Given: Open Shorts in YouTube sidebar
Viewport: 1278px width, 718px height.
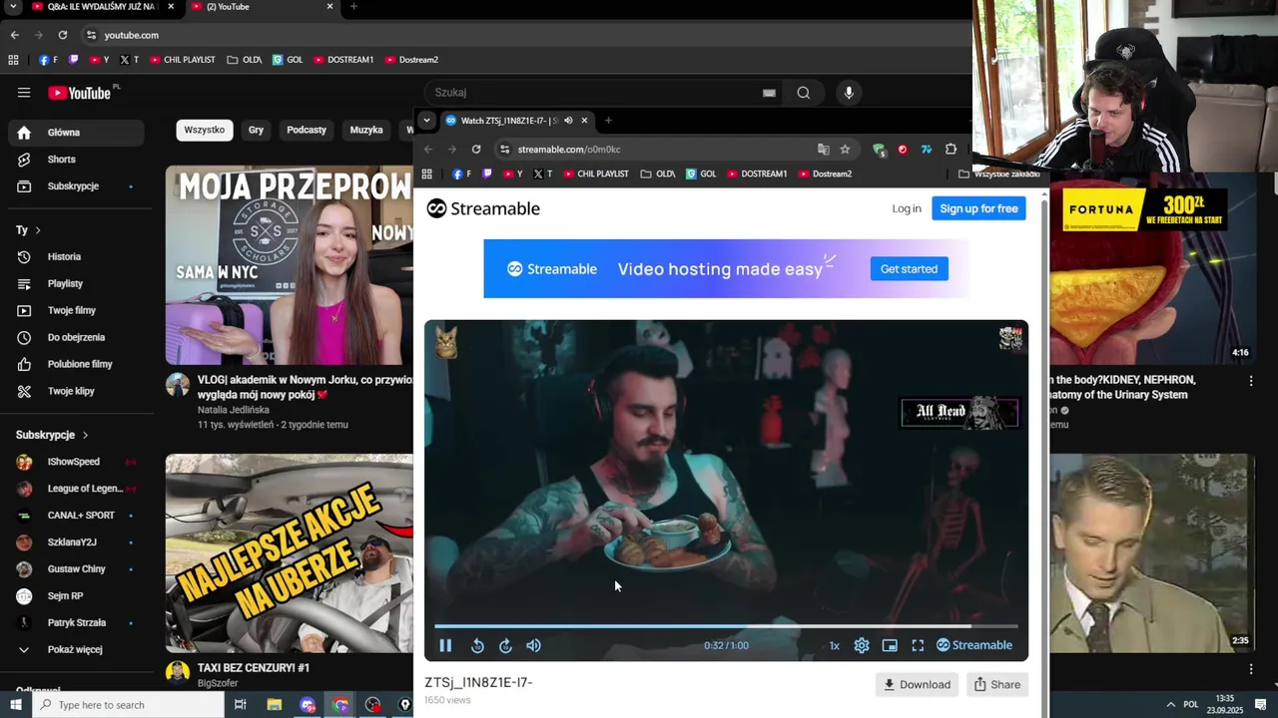Looking at the screenshot, I should coord(76,160).
